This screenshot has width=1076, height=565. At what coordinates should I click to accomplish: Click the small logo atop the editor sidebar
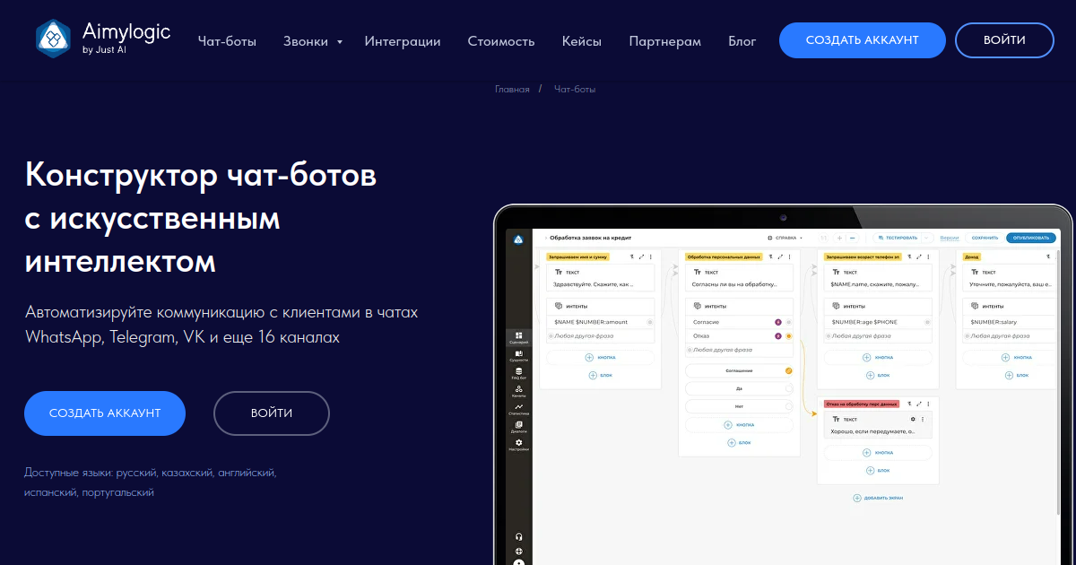(x=518, y=239)
